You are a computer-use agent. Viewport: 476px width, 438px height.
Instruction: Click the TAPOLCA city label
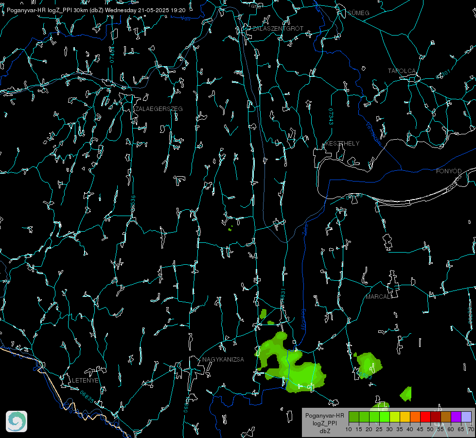(402, 71)
